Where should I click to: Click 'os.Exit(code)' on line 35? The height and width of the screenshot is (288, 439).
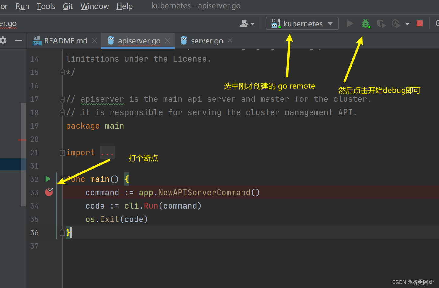pyautogui.click(x=117, y=219)
